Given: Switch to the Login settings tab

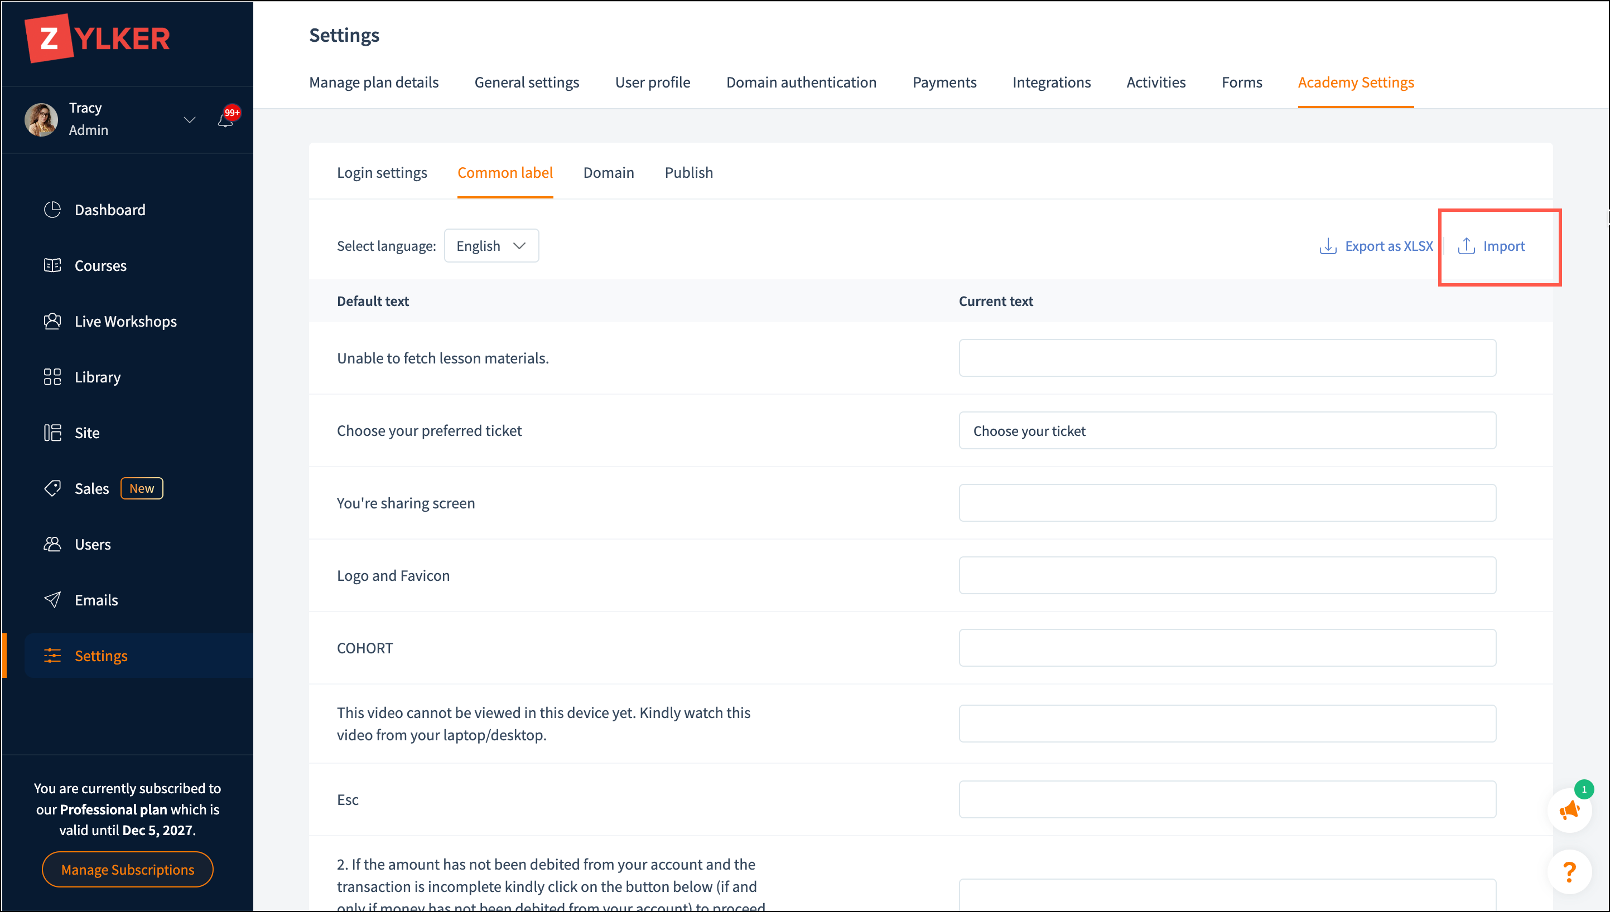Looking at the screenshot, I should coord(382,173).
